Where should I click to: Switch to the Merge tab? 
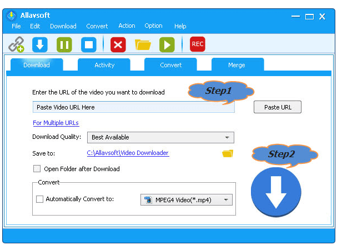coord(237,65)
